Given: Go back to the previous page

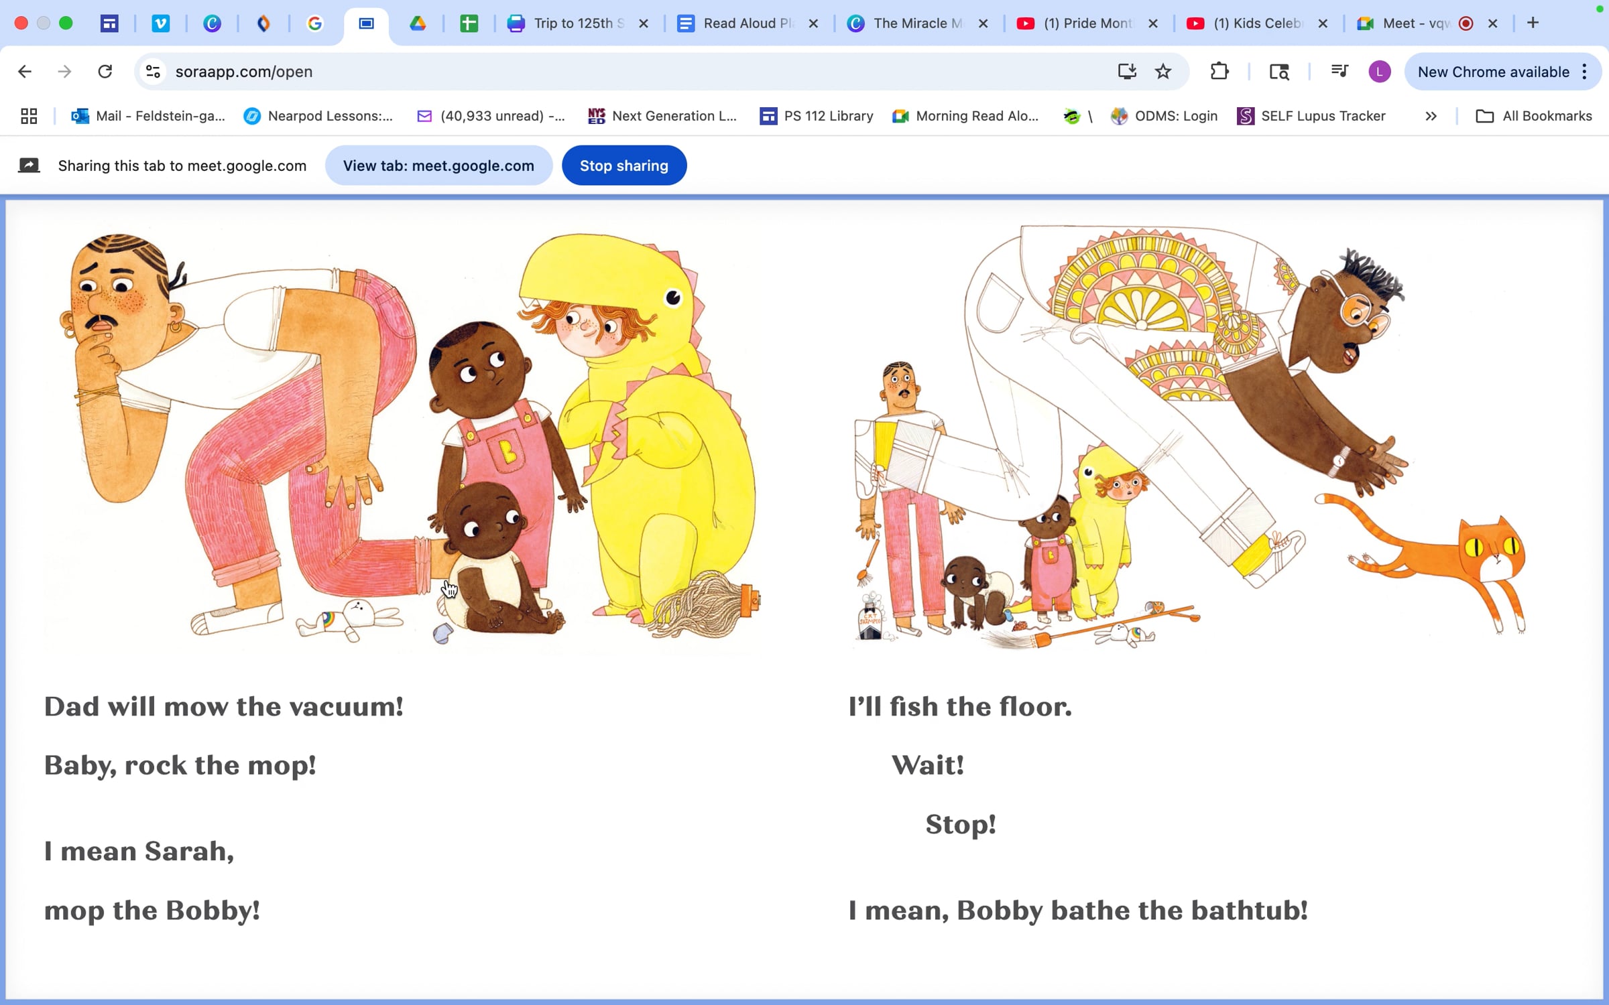Looking at the screenshot, I should [x=25, y=72].
